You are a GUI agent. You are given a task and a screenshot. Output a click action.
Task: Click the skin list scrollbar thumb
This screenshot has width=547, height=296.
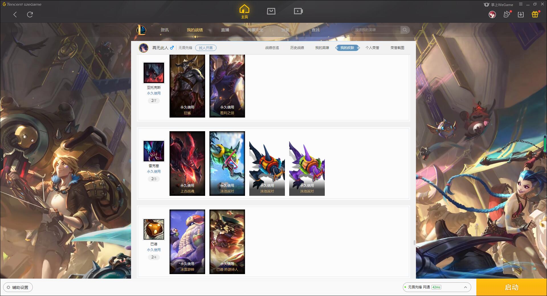coord(415,242)
